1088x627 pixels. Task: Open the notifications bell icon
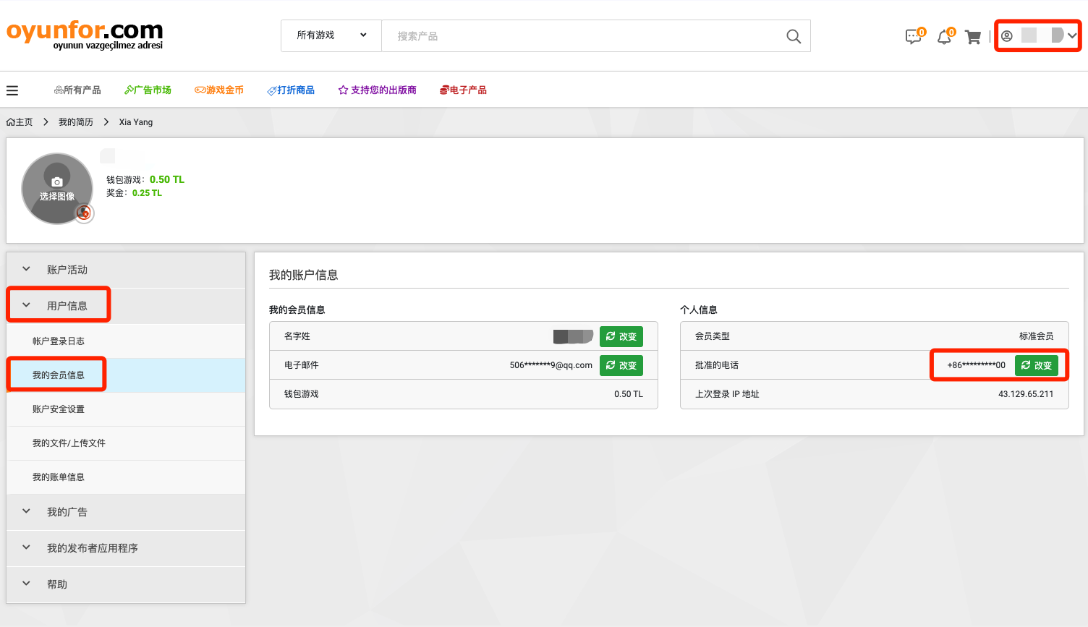[x=944, y=37]
